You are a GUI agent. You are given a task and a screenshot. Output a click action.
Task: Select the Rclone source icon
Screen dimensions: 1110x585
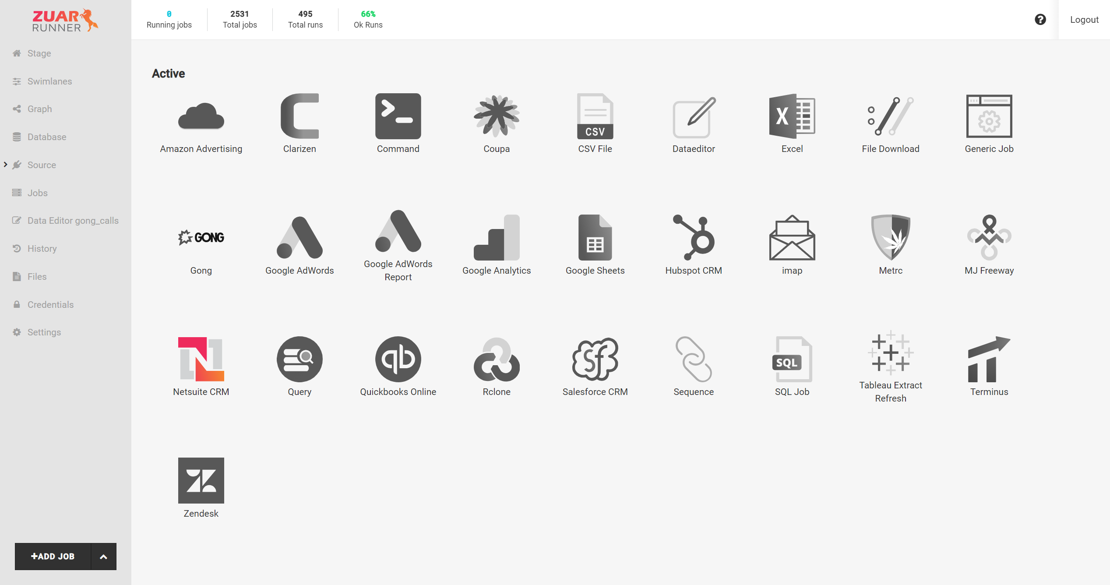(496, 359)
